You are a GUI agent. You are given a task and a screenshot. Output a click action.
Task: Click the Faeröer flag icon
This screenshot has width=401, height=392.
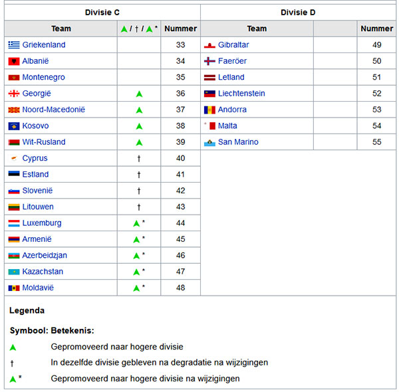pos(209,61)
